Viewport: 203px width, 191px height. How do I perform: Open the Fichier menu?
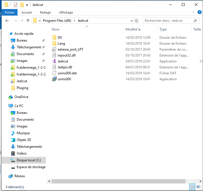coord(10,12)
